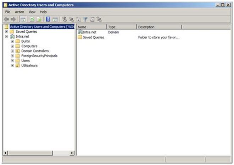
Task: Open the Action menu
Action: pos(19,12)
